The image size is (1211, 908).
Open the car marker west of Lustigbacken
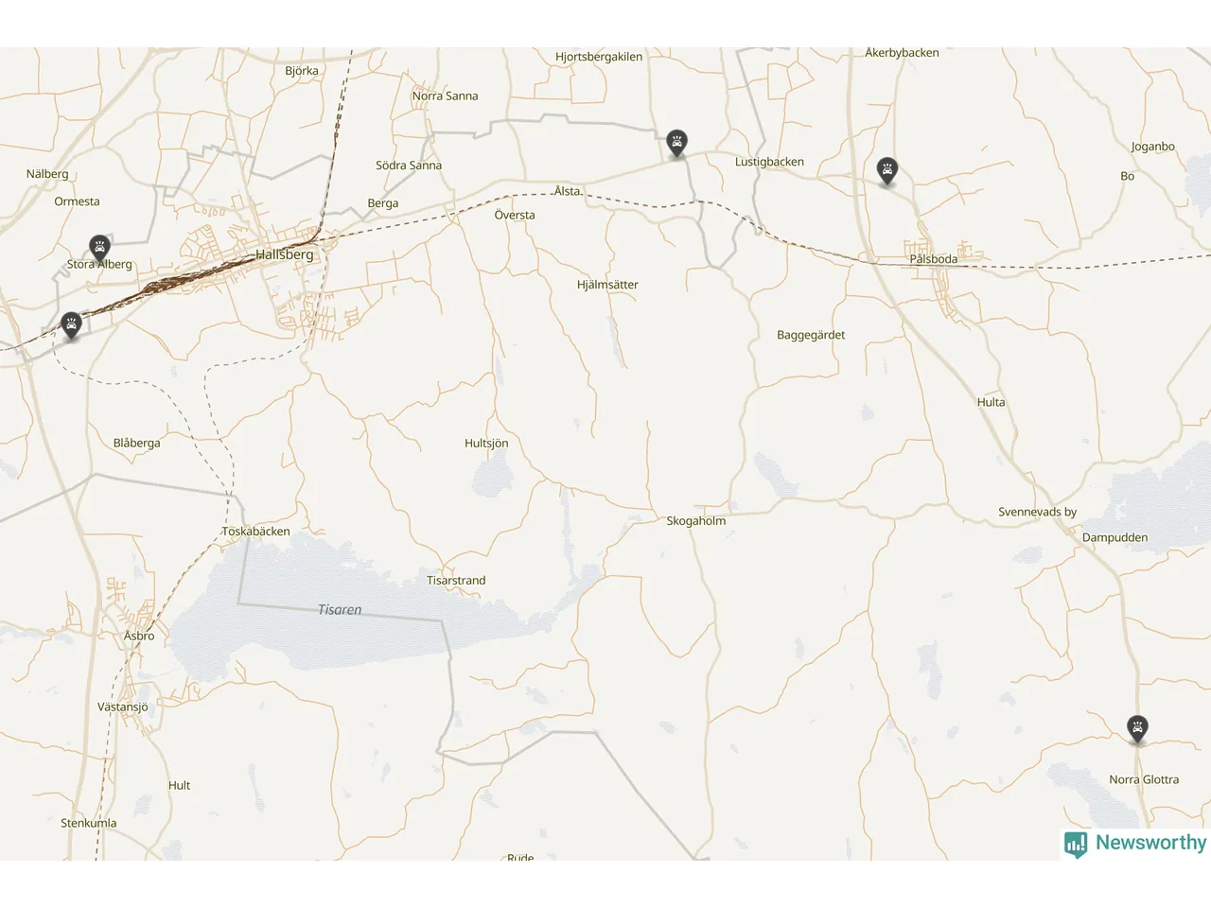tap(676, 143)
